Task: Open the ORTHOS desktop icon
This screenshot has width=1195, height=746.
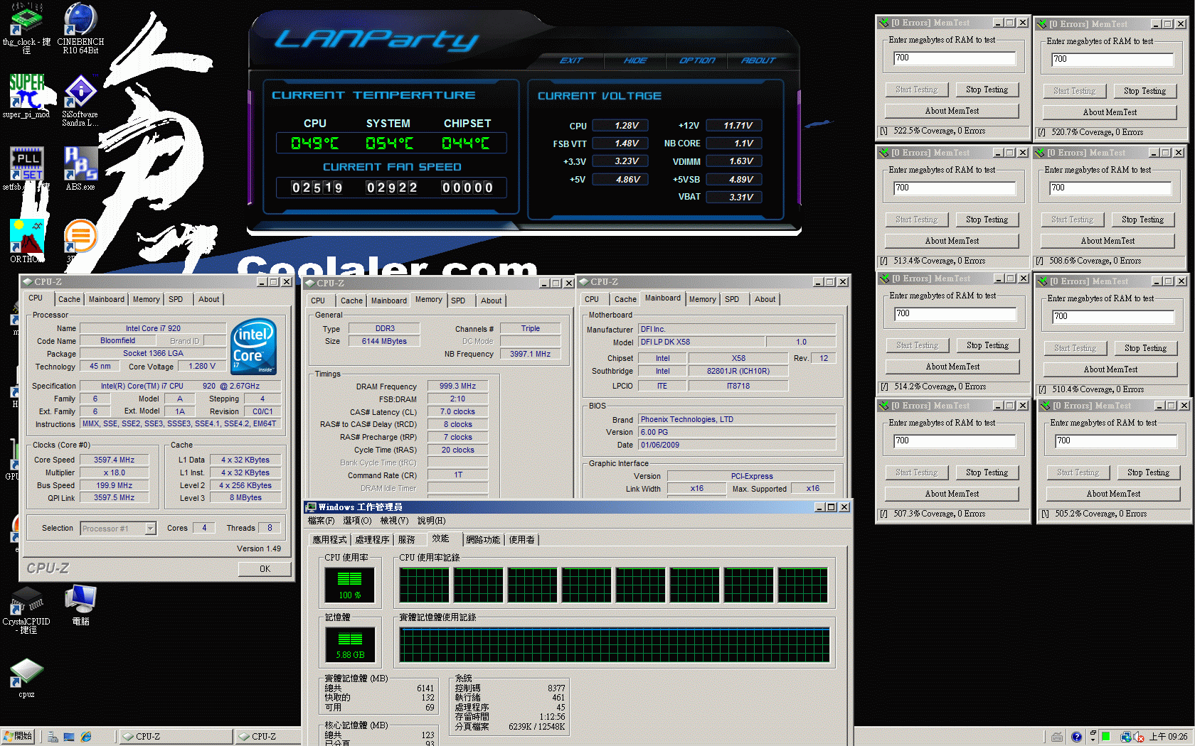Action: pos(26,241)
